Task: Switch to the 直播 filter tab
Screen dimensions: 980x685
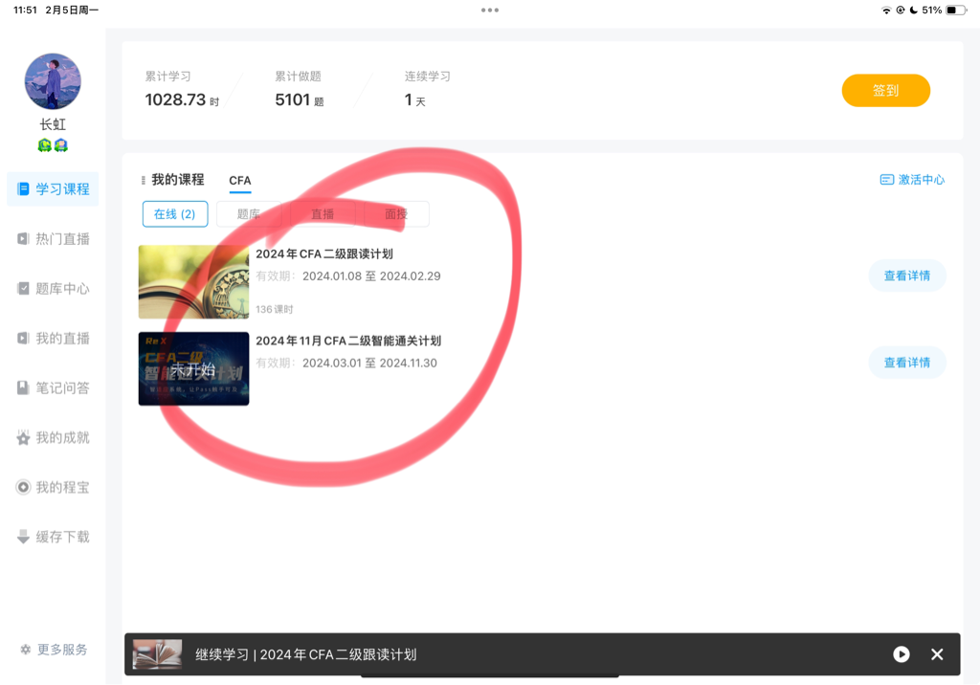Action: coord(323,214)
